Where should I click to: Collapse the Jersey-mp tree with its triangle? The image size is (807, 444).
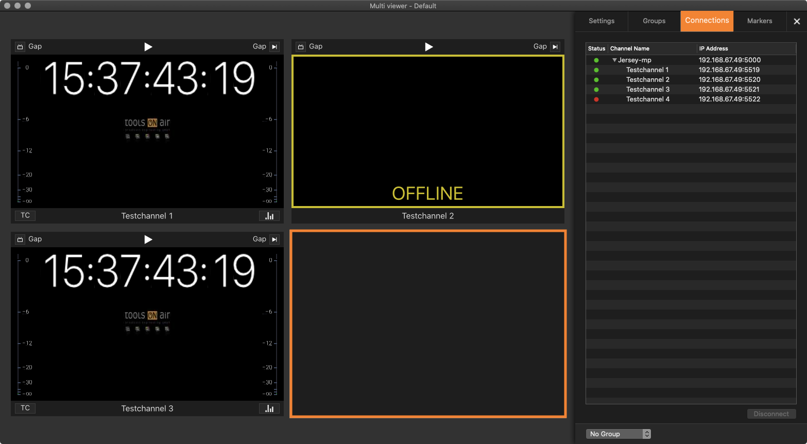pos(614,60)
